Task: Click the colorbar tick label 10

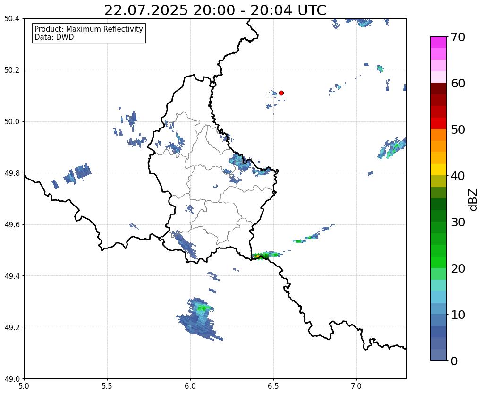Action: (x=458, y=315)
